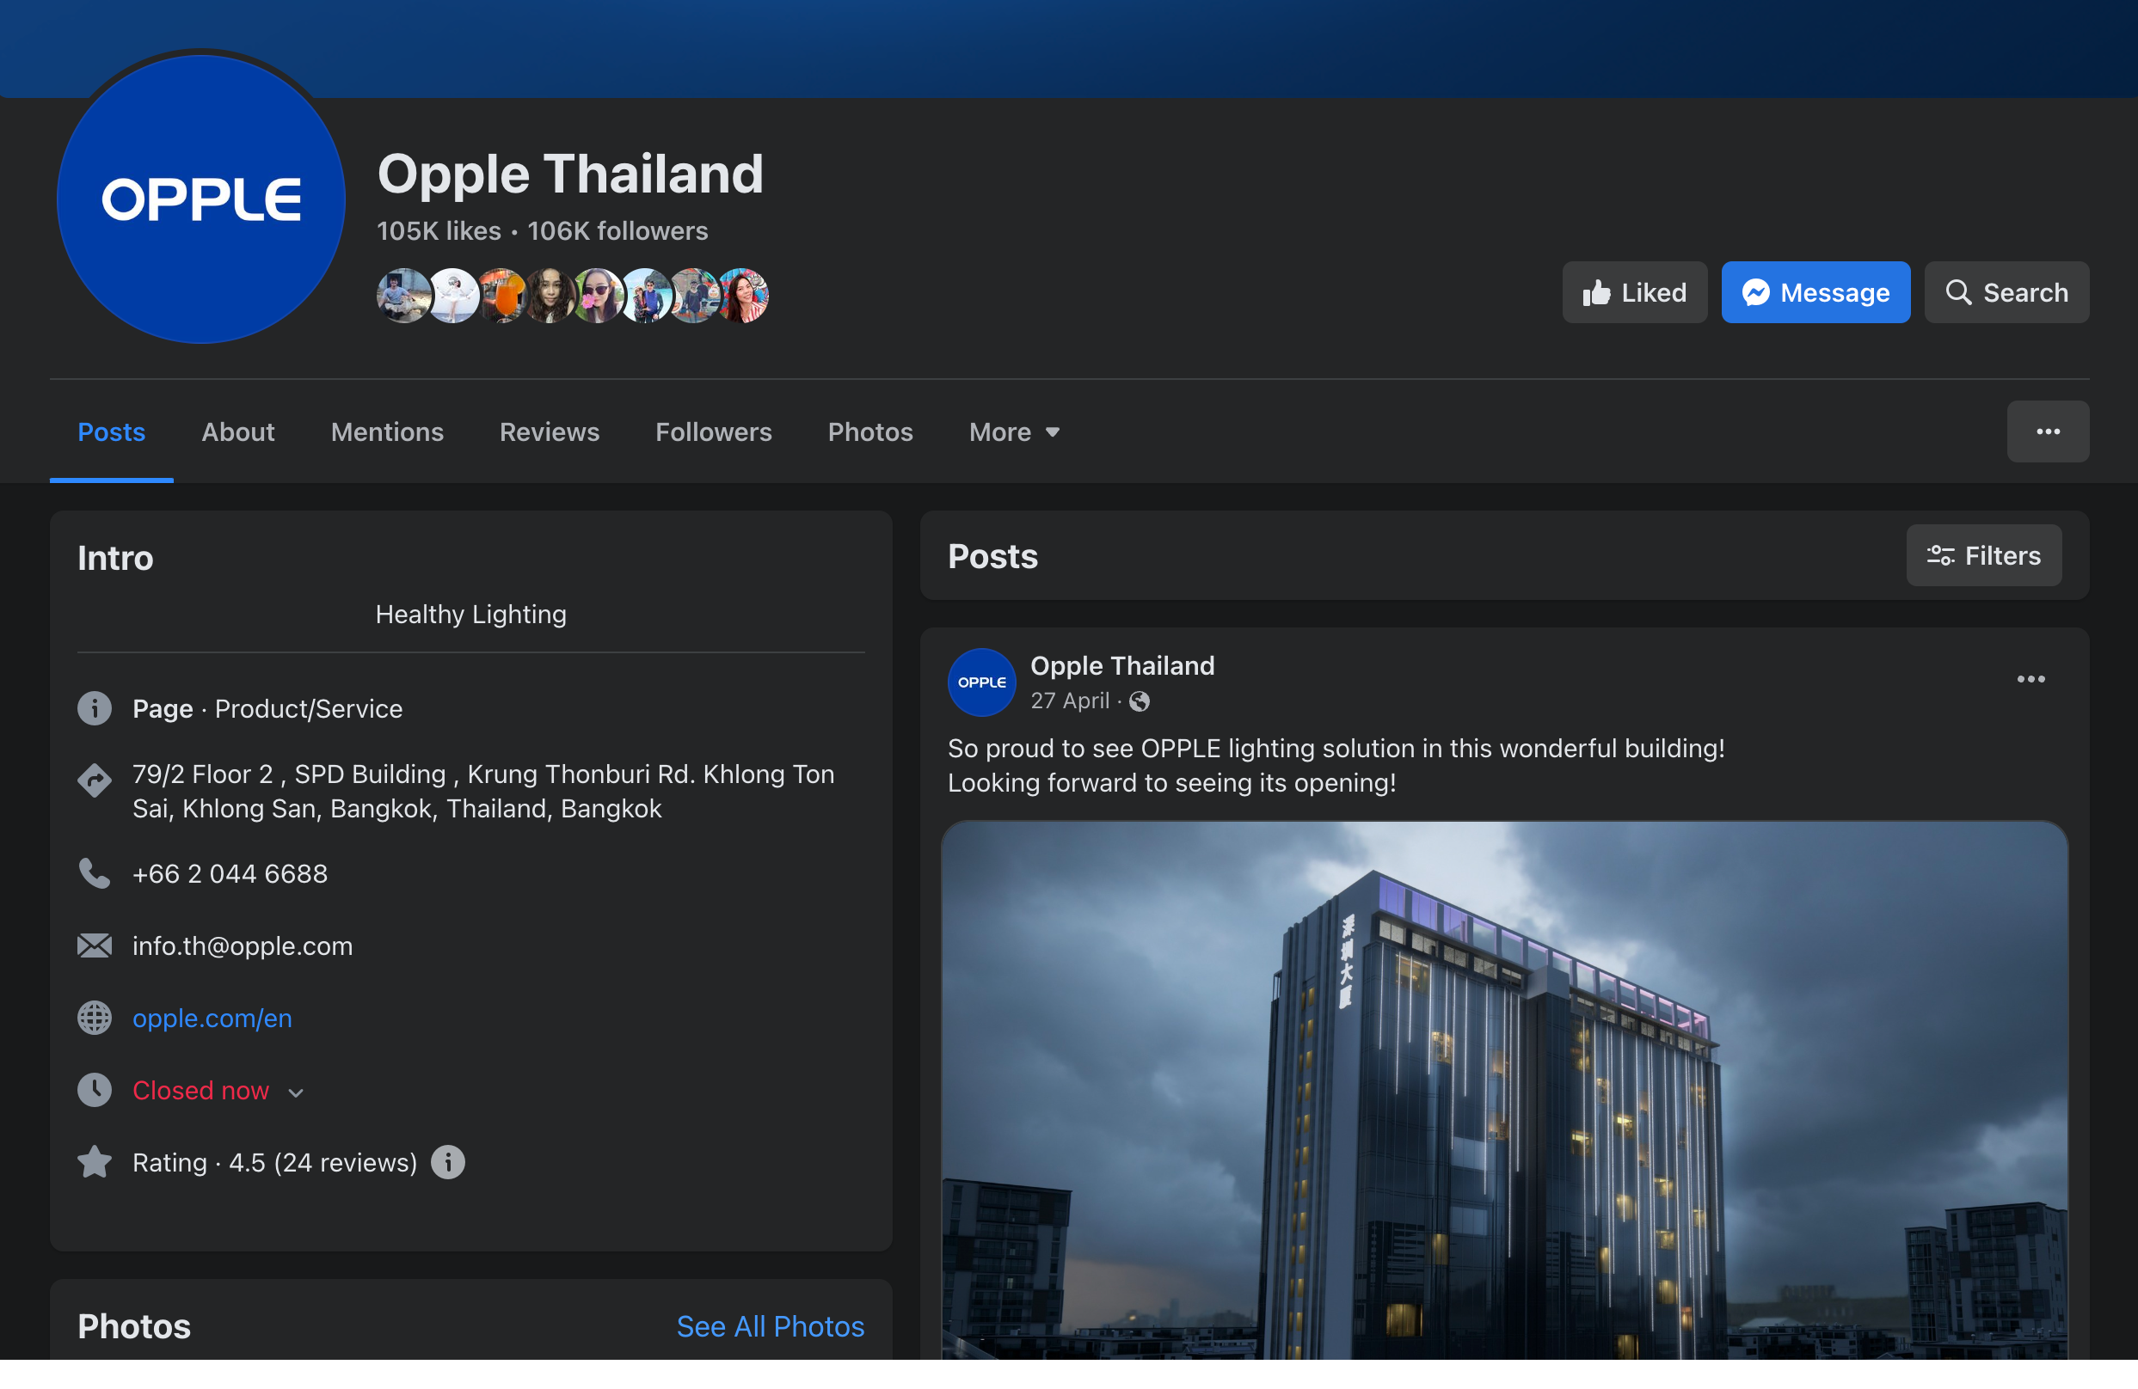Click the email envelope icon

click(x=95, y=945)
